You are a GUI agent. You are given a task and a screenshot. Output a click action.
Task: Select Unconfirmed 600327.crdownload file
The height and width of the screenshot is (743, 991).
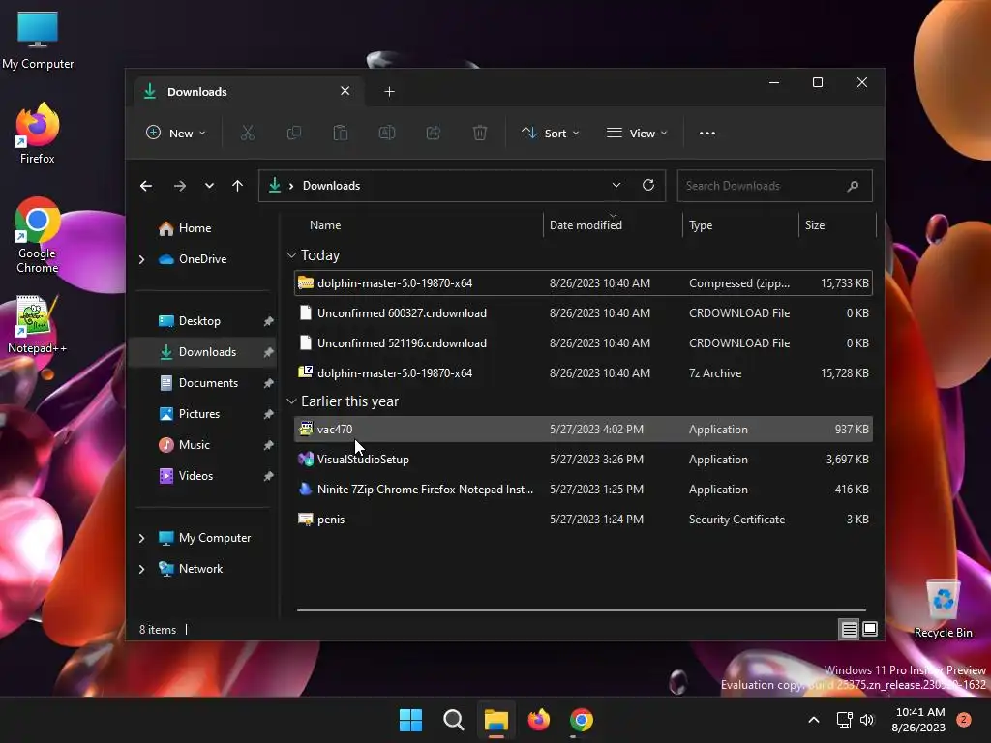[584, 313]
